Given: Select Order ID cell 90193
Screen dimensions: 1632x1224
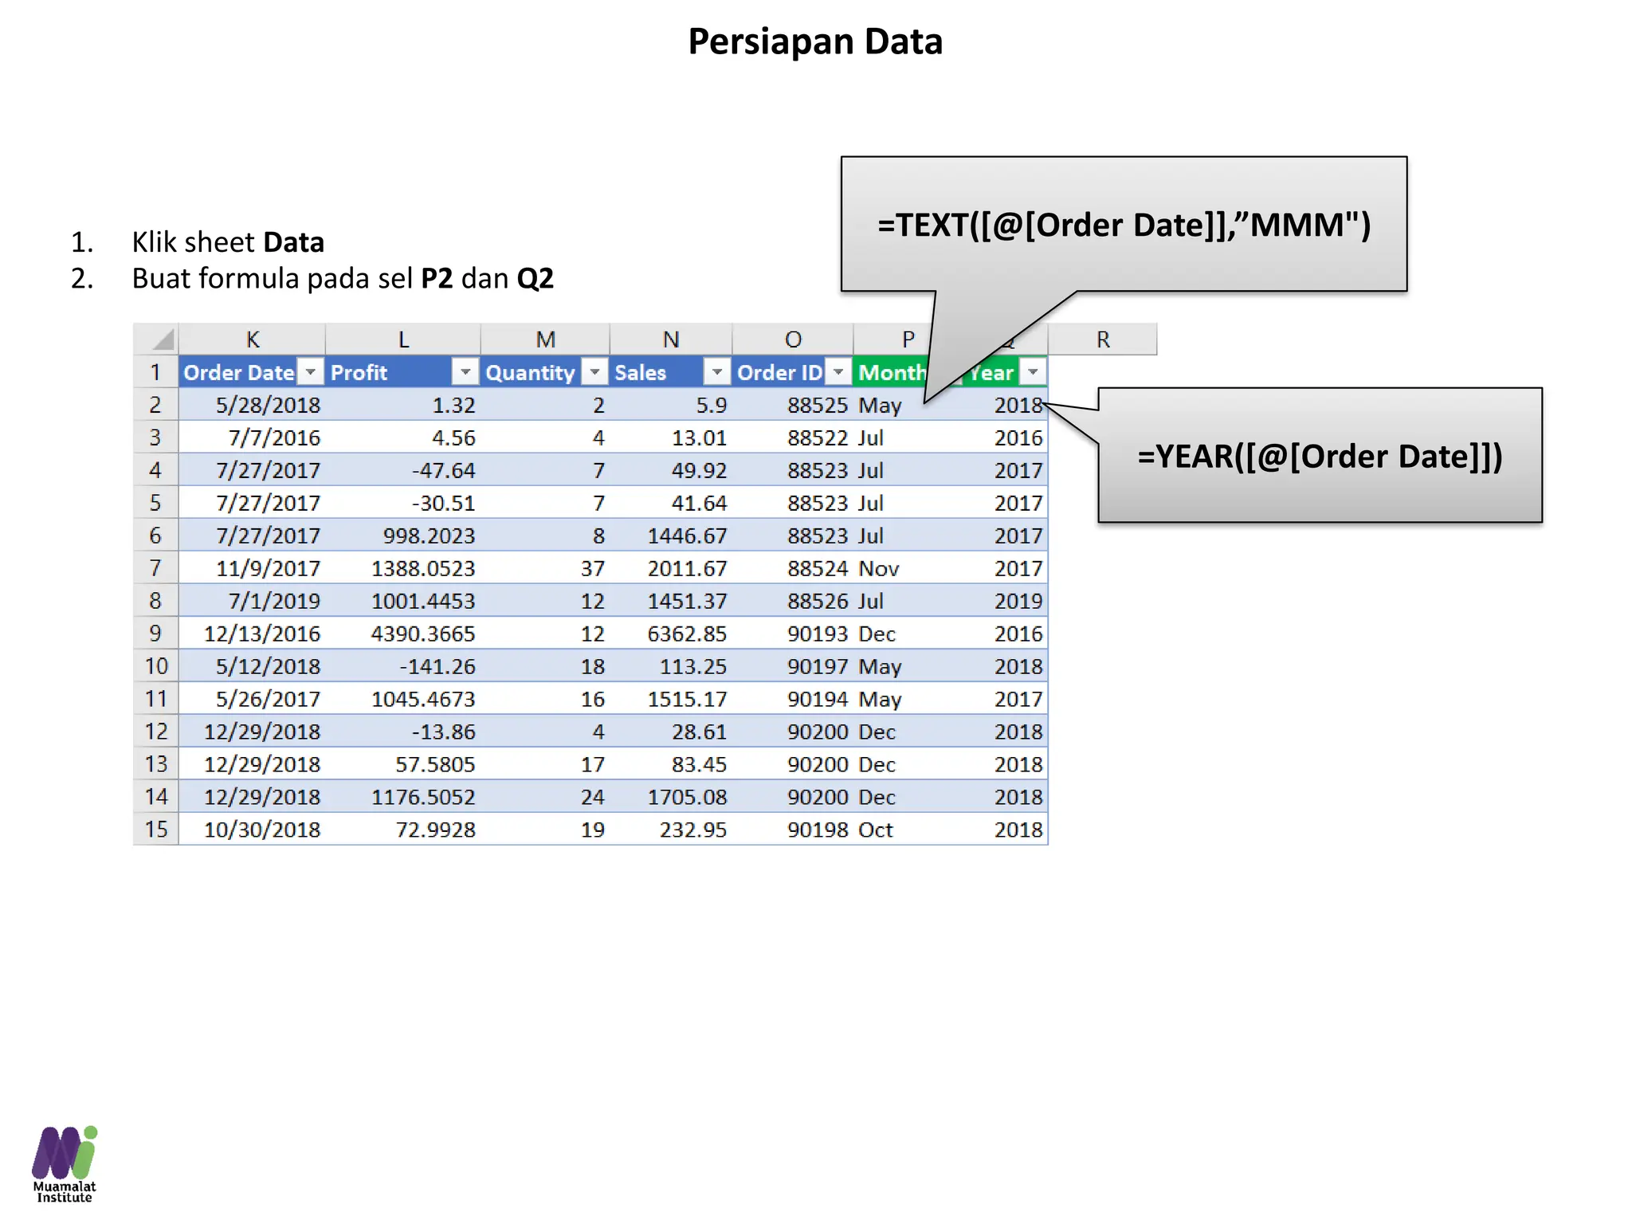Looking at the screenshot, I should (793, 634).
